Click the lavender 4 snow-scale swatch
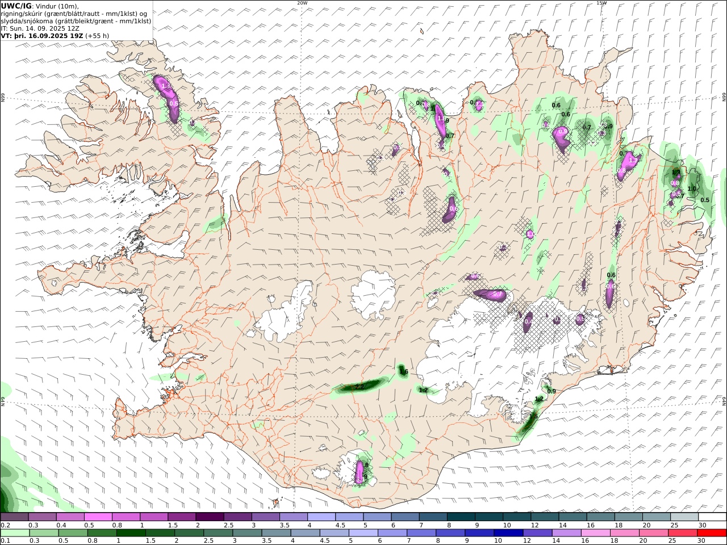Screen dimensions: 727x545 click(x=320, y=517)
